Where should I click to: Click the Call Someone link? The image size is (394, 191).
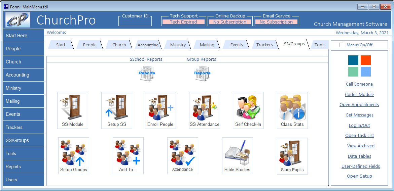[359, 84]
